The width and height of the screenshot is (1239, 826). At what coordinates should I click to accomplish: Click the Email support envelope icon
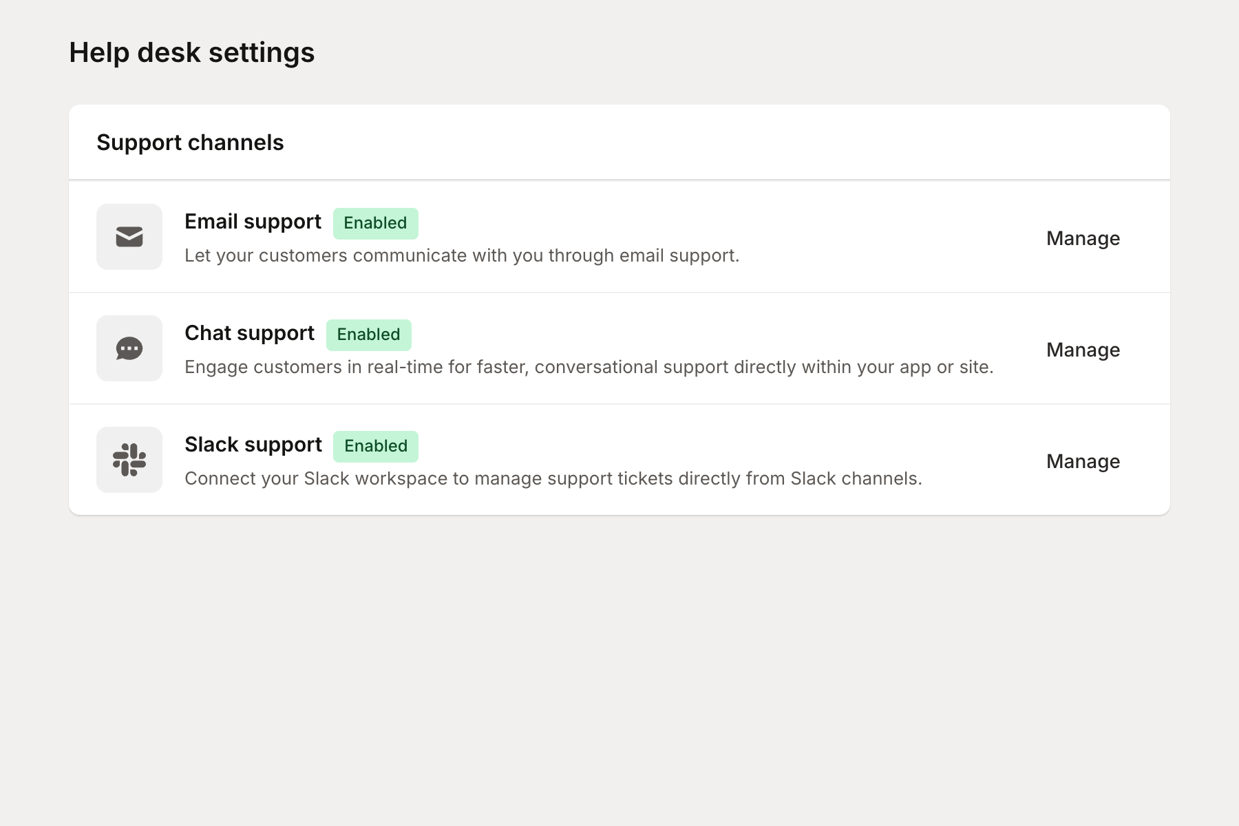point(129,237)
